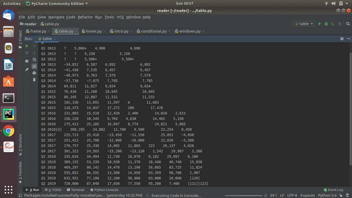This screenshot has width=352, height=198.
Task: Rerun table using the green run arrow in Run panel
Action: click(27, 46)
